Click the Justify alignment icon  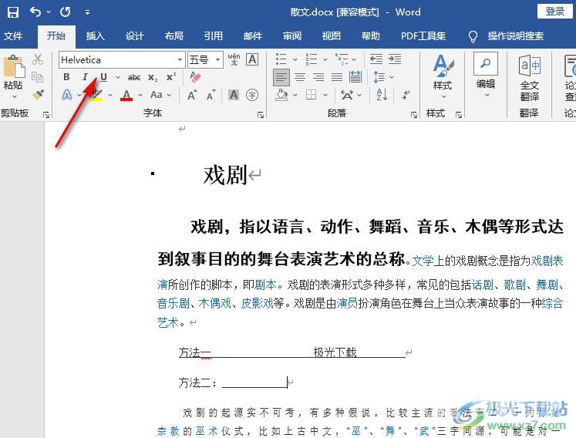[336, 77]
